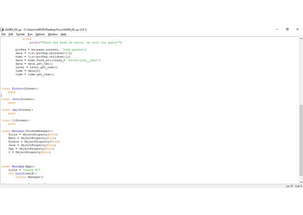Click the line 'Java = ObjectProperty(None)'
The width and height of the screenshot is (303, 215).
pyautogui.click(x=32, y=145)
